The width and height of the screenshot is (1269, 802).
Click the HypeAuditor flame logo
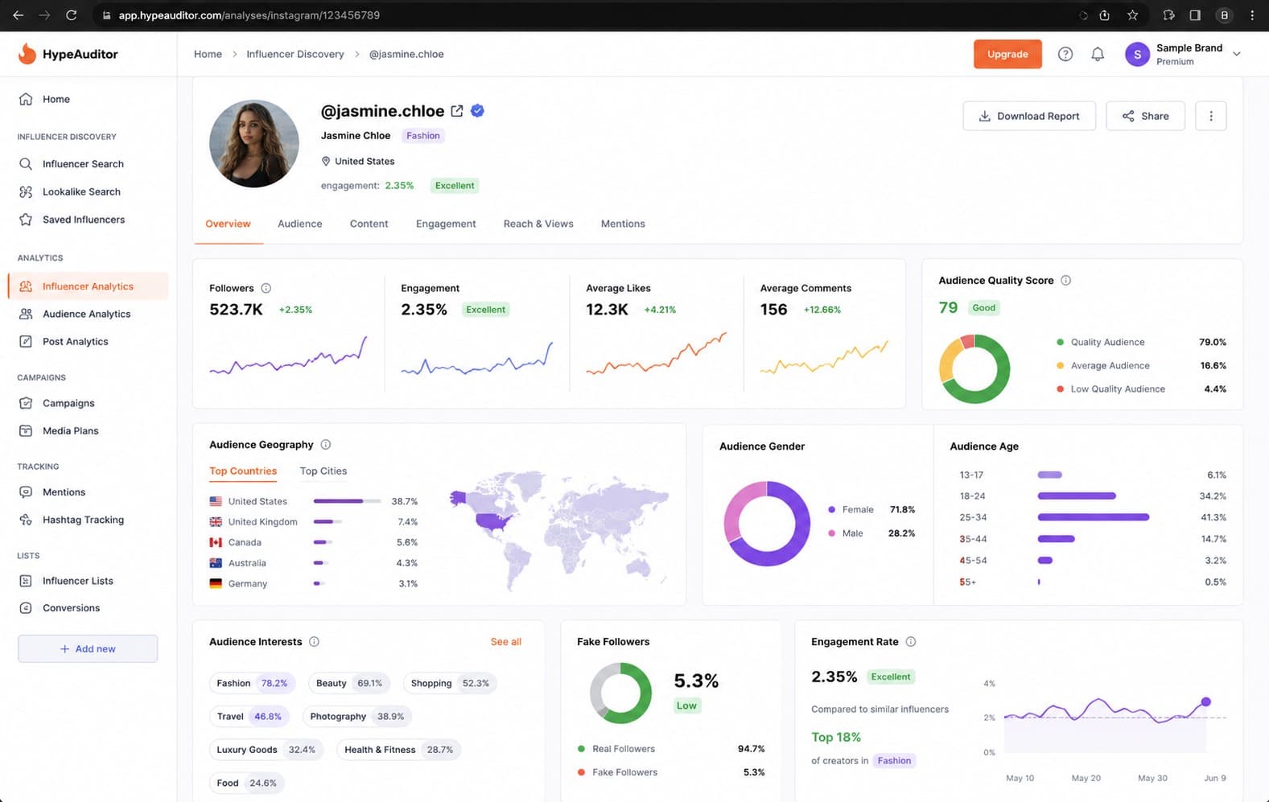tap(27, 53)
